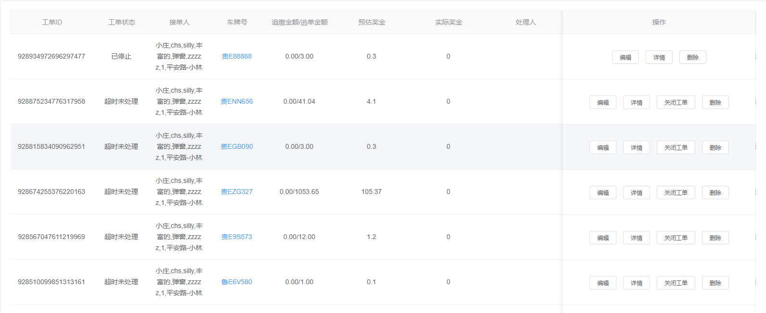The height and width of the screenshot is (313, 766).
Task: Click 编辑 button for license plate 贵E88888
Action: (x=625, y=57)
